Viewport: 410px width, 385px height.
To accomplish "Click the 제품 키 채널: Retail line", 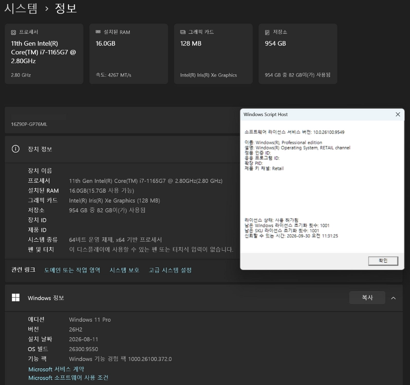I will (264, 168).
